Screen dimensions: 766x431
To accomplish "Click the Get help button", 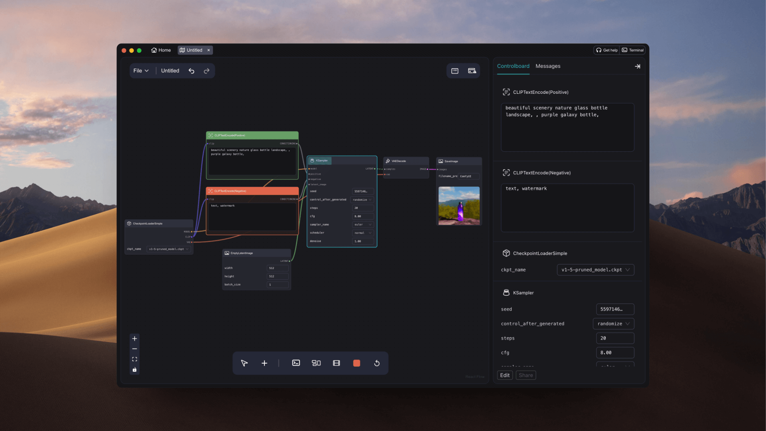I will pyautogui.click(x=606, y=50).
